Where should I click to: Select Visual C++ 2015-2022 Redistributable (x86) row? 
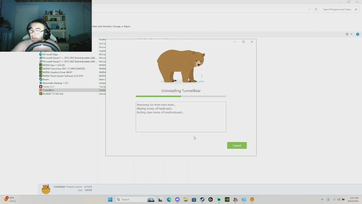[68, 61]
